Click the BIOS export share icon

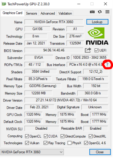[x=88, y=50]
